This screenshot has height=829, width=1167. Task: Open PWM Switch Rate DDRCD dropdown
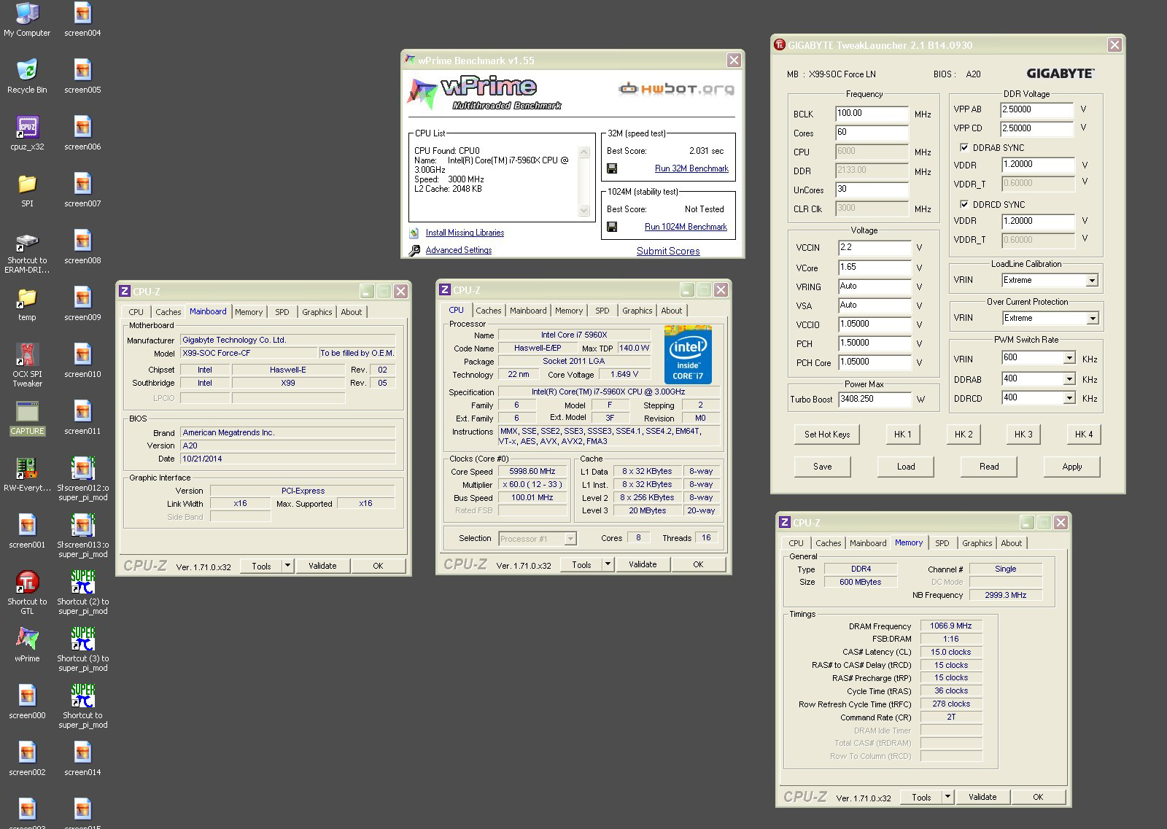click(1069, 398)
